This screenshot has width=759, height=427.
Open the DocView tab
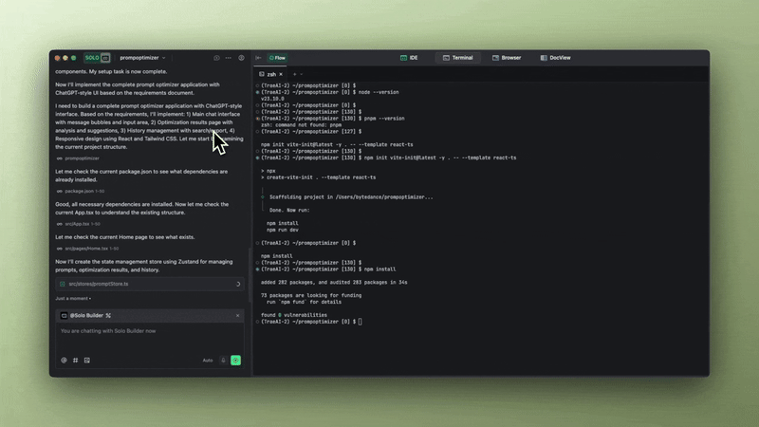coord(556,58)
